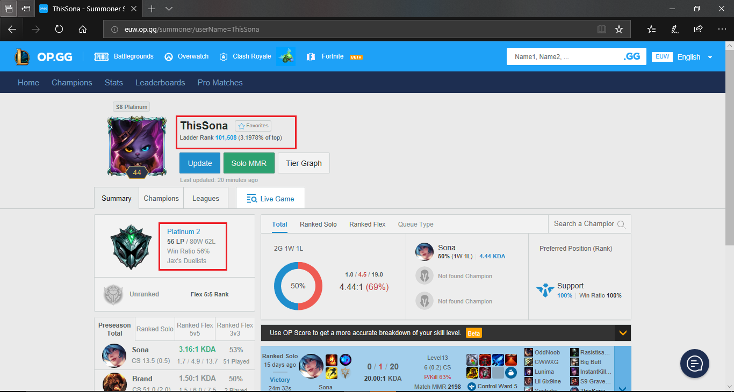Viewport: 734px width, 392px height.
Task: Click the Overwatch icon in header
Action: click(169, 56)
